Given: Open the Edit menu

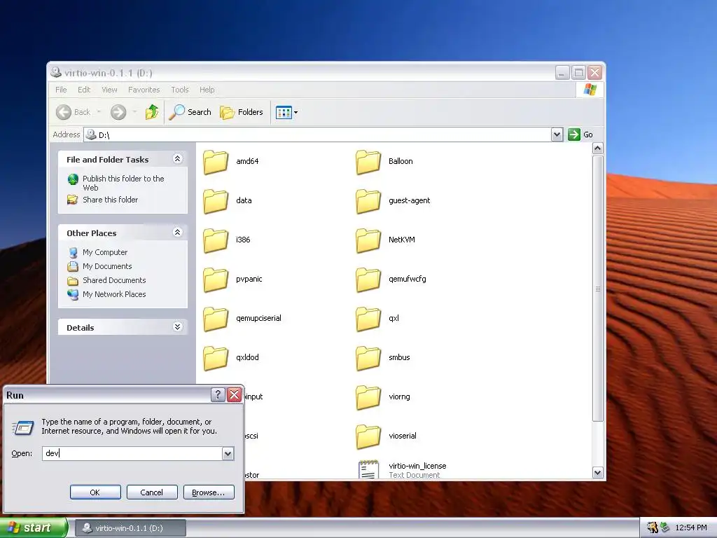Looking at the screenshot, I should click(84, 90).
